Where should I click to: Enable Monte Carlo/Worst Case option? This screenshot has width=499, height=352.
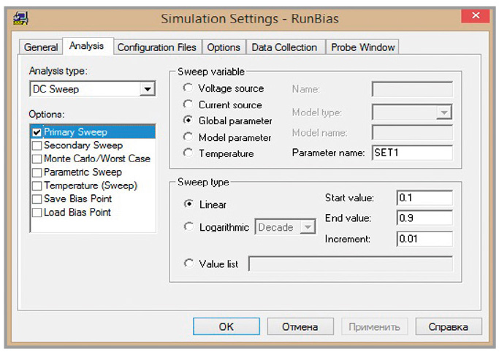click(x=37, y=158)
